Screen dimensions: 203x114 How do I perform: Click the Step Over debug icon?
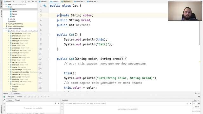[29, 97]
